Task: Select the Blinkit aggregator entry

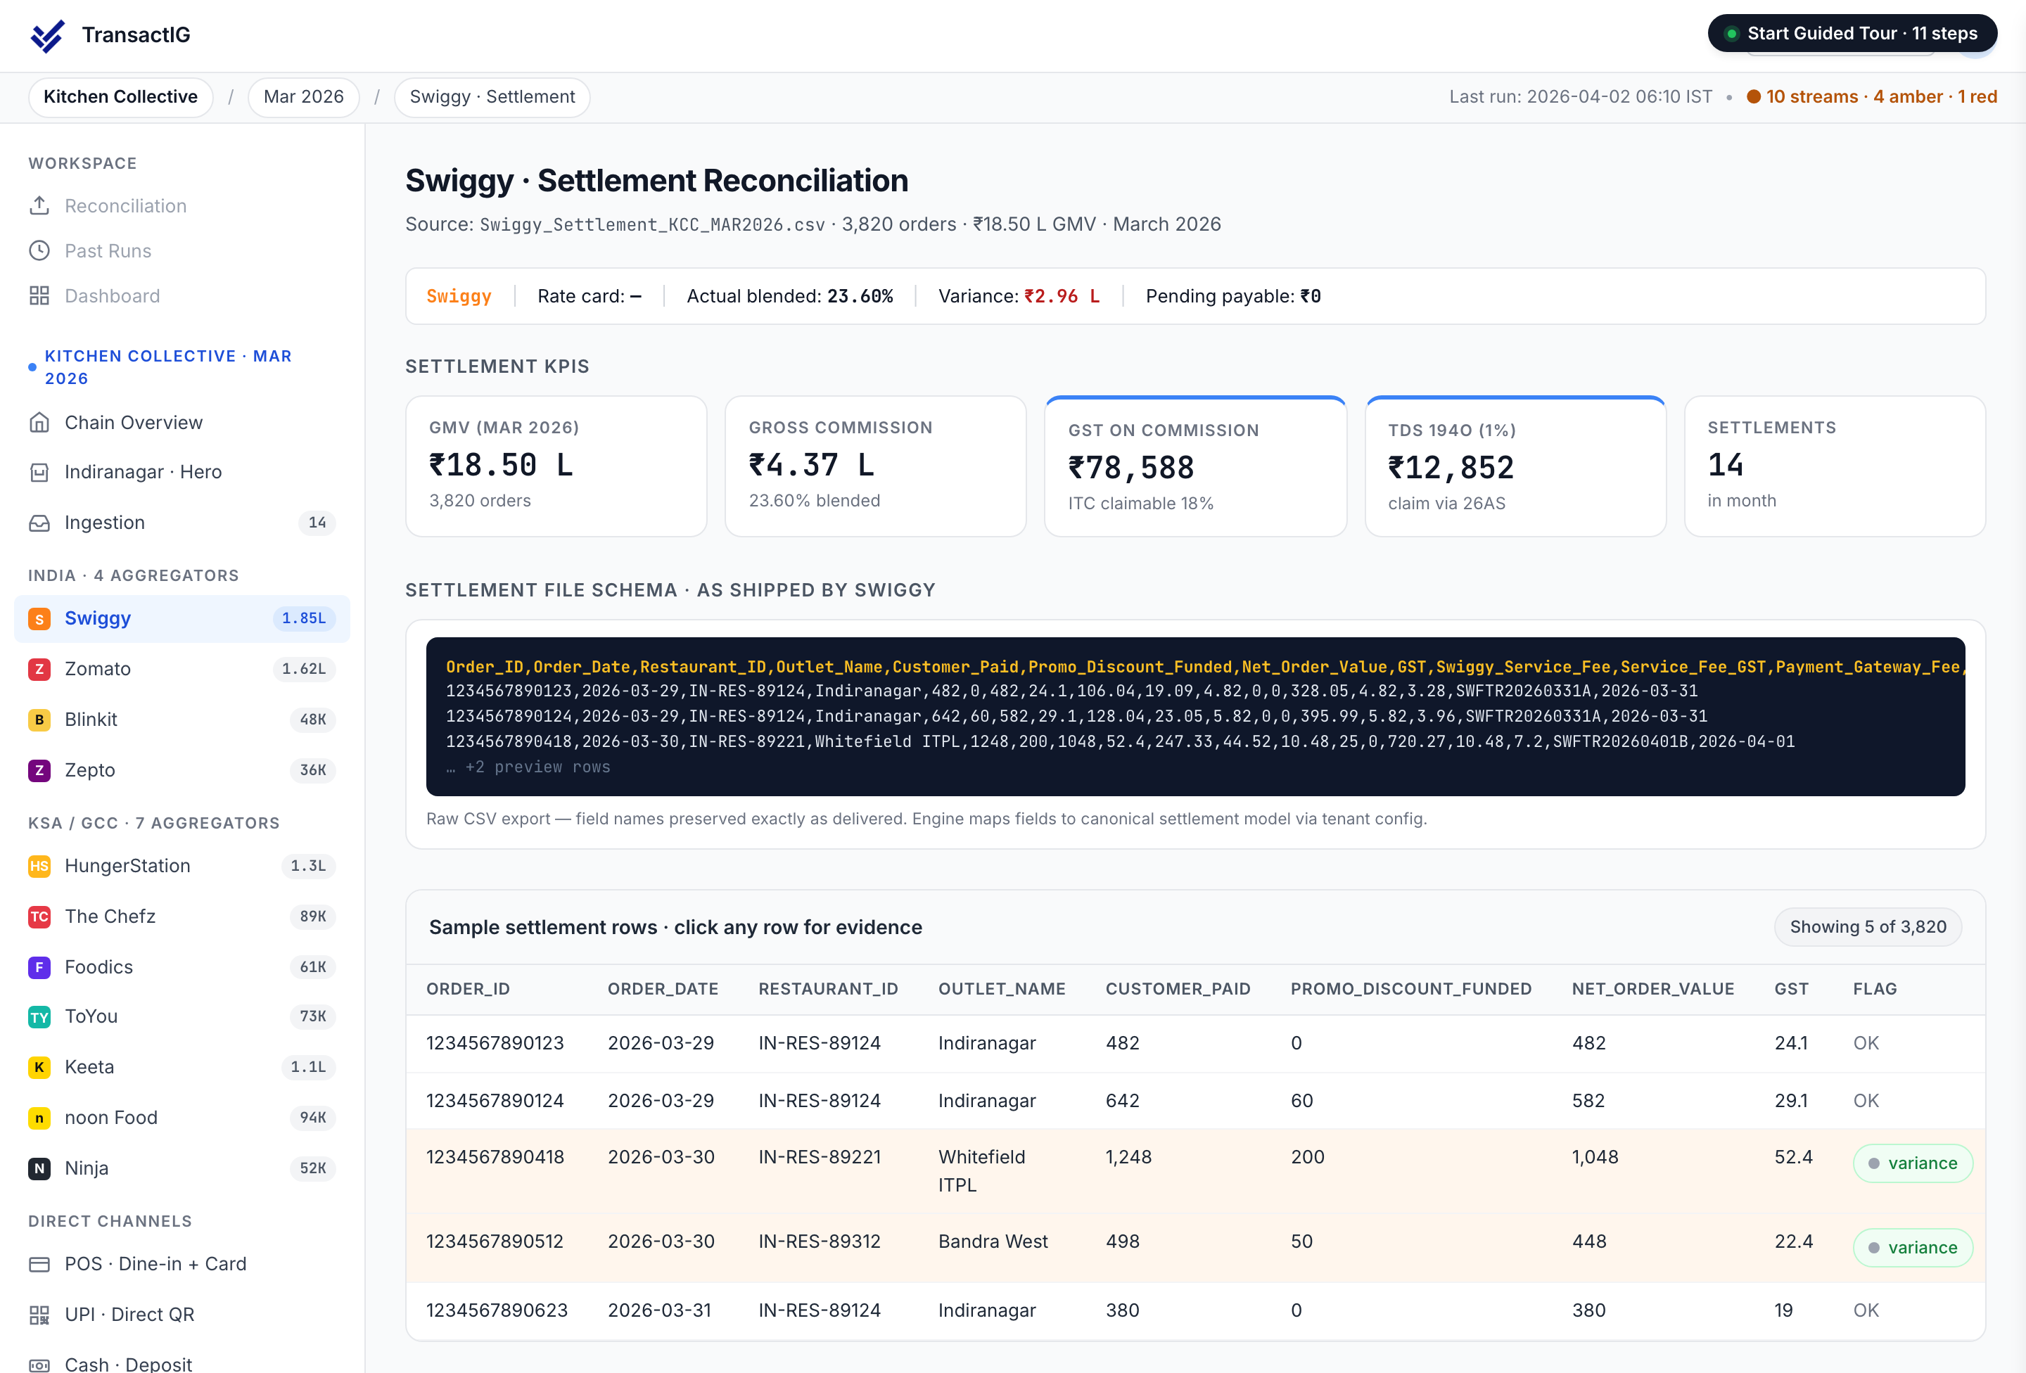Action: pyautogui.click(x=181, y=720)
